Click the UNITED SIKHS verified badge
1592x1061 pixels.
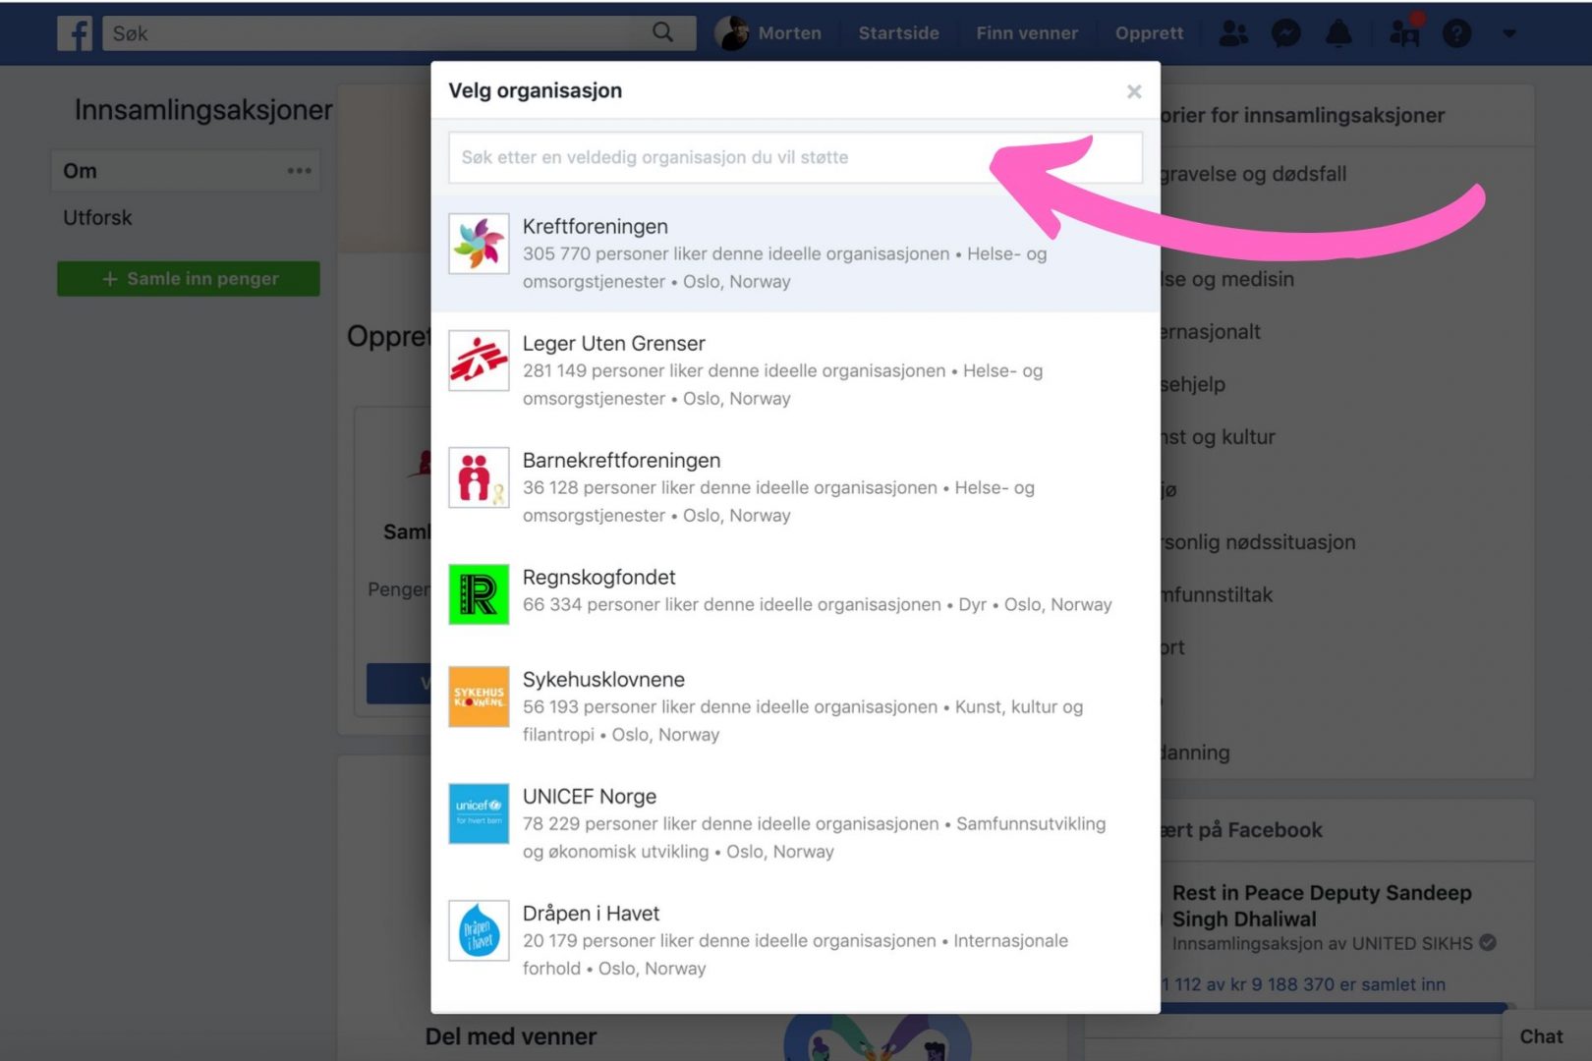[x=1488, y=943]
